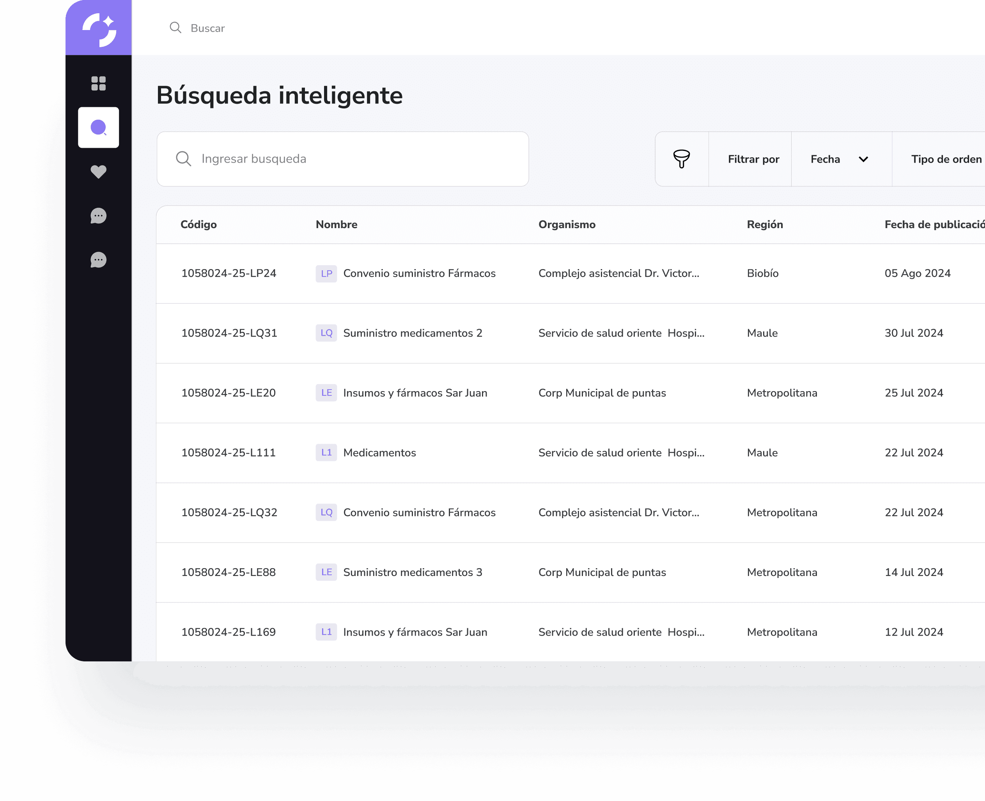985x801 pixels.
Task: Click Complejo asistencial Dr. Victor in Biobío row
Action: 619,274
